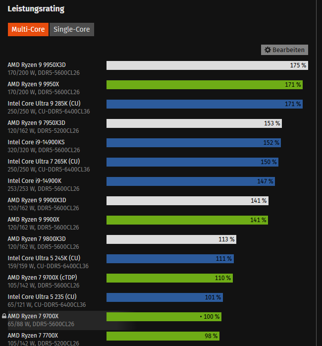The image size is (322, 346).
Task: Click the blue 171 % bar of Ultra 9 285K
Action: pyautogui.click(x=205, y=104)
